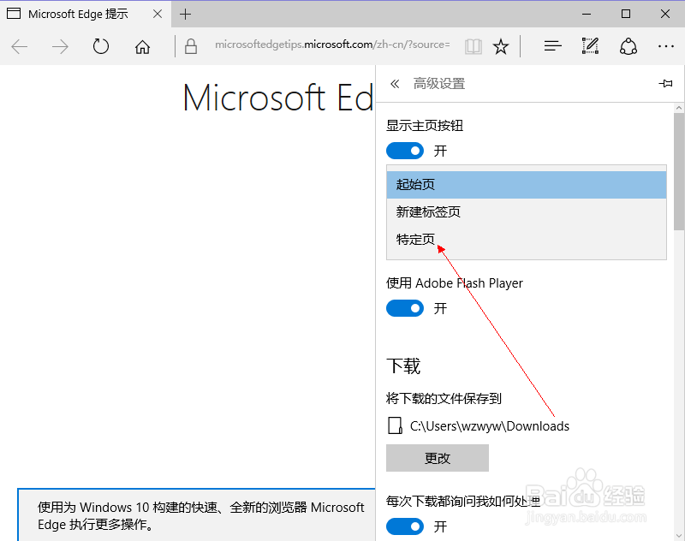Choose 起始页 in the dropdown list
Image resolution: width=685 pixels, height=541 pixels.
click(x=527, y=185)
